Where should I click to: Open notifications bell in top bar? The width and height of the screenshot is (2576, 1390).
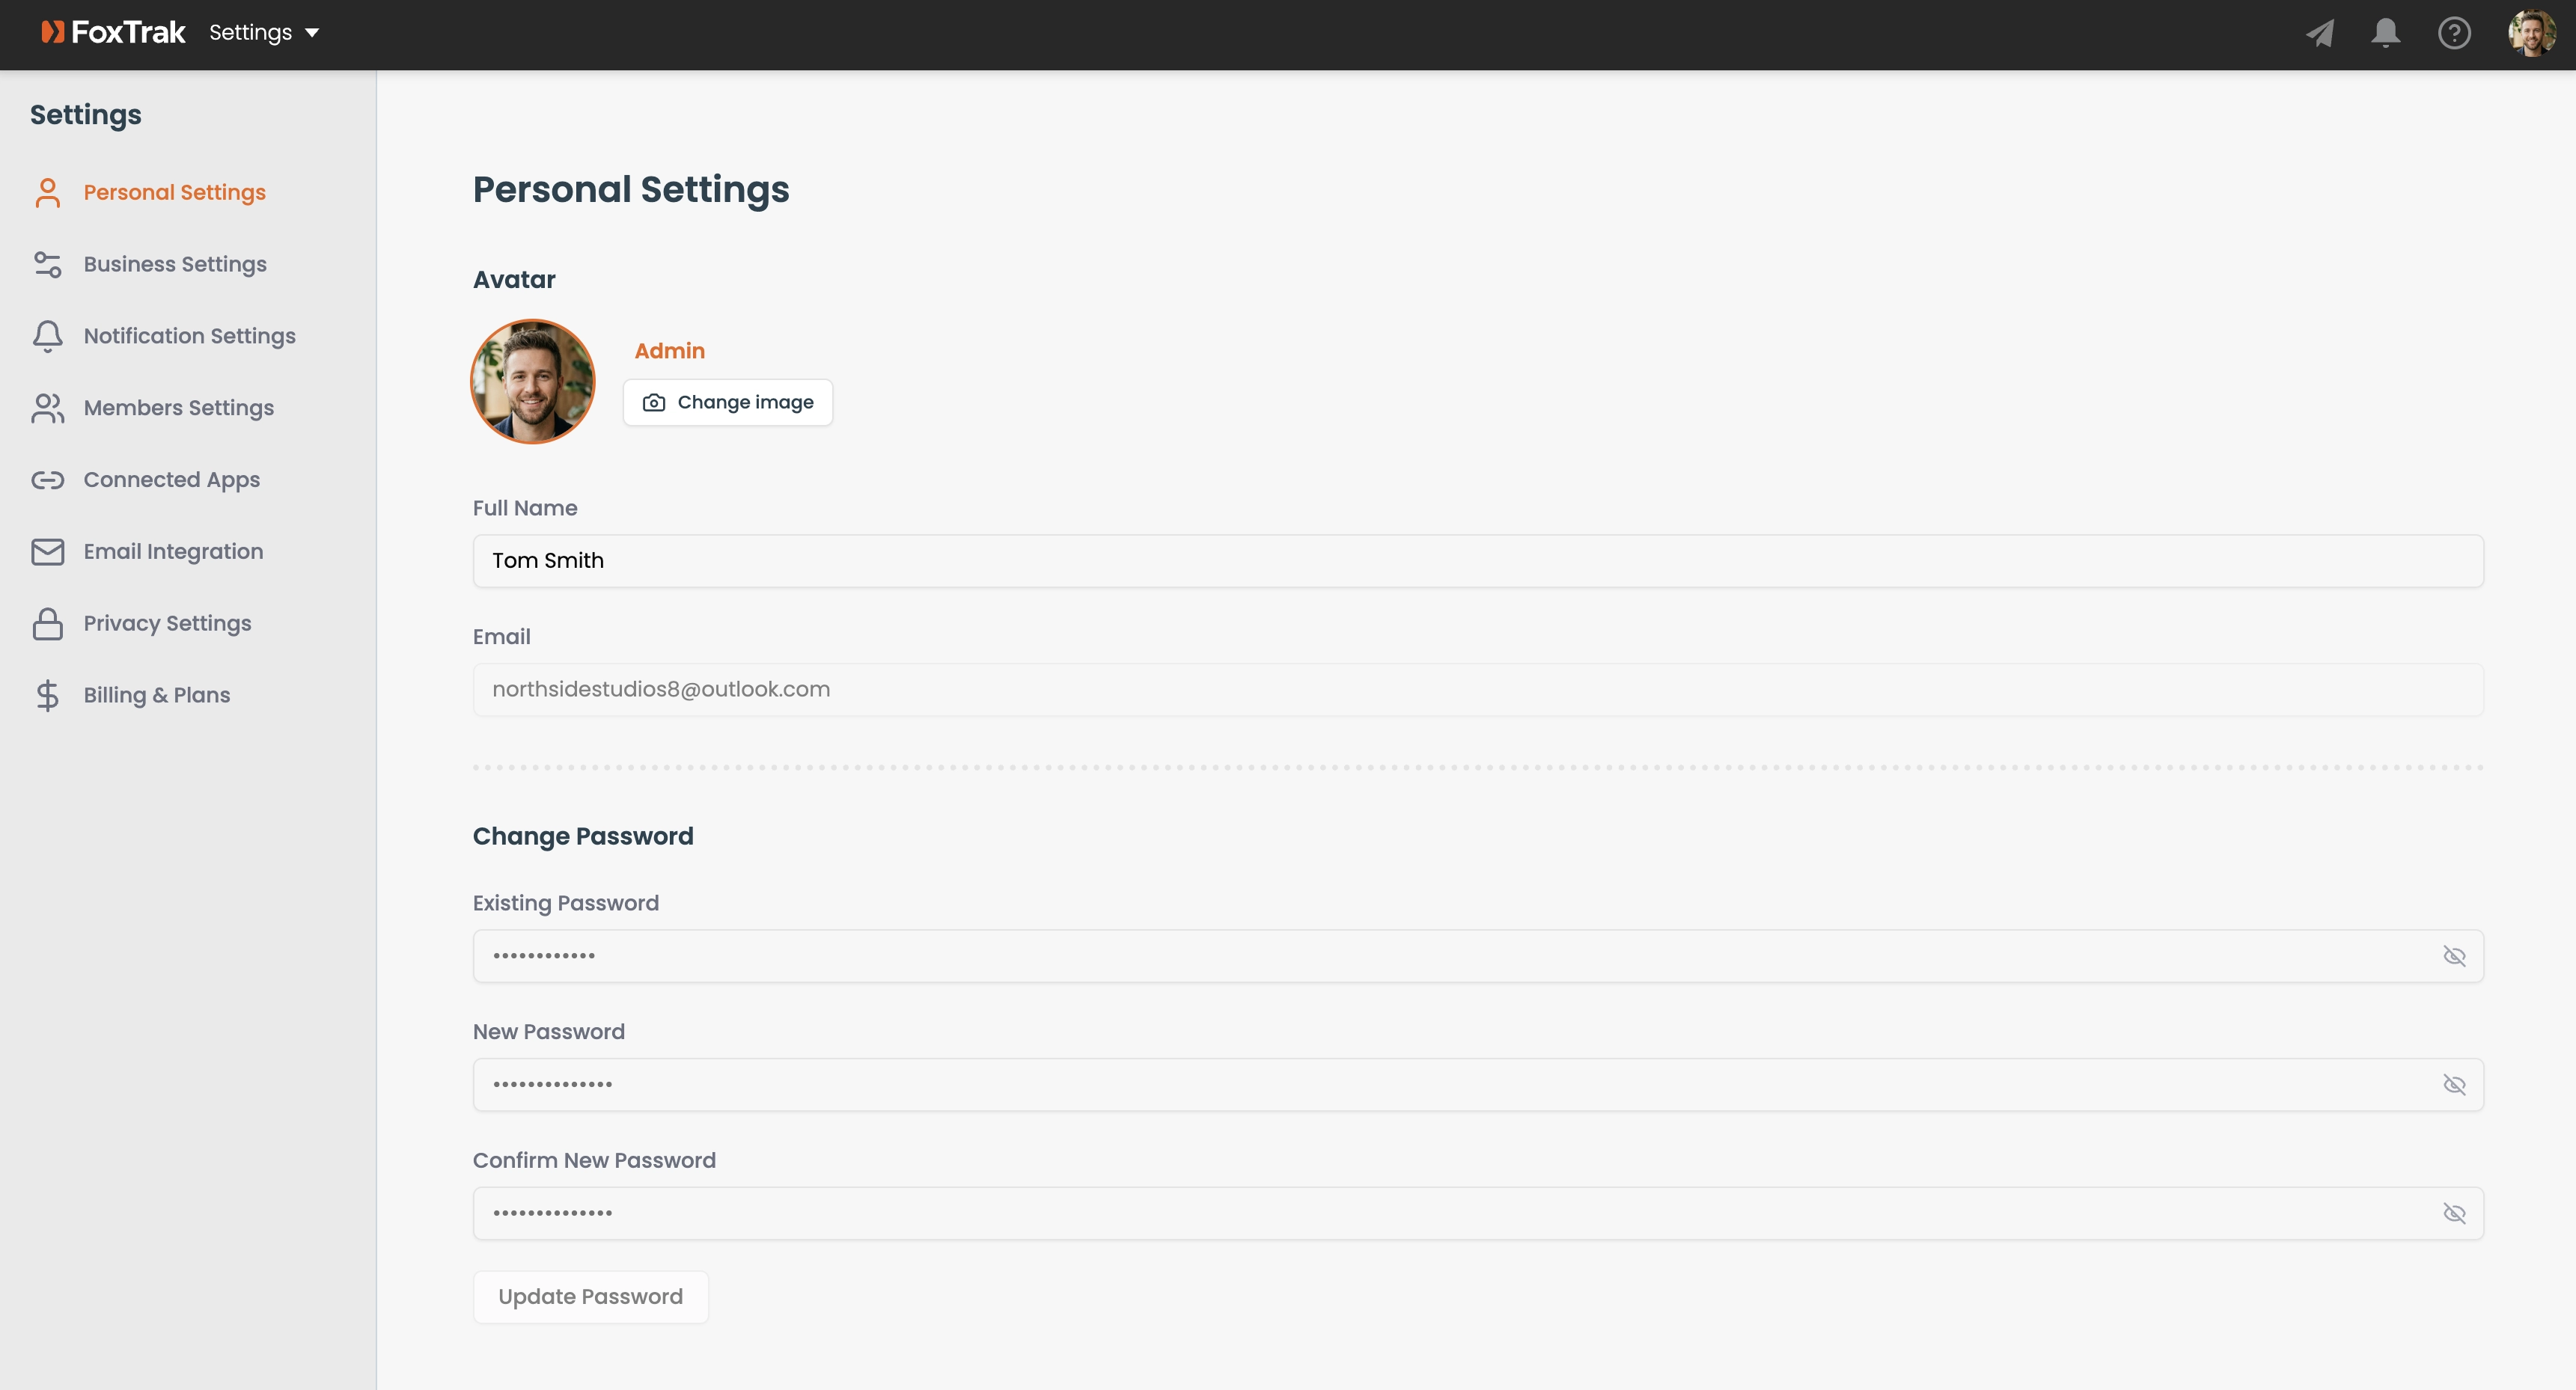click(2386, 33)
